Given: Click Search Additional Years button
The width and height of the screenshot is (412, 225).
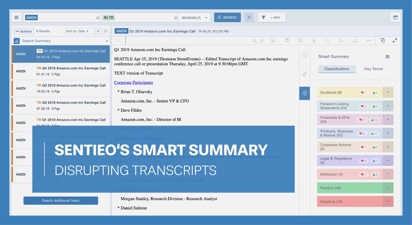Looking at the screenshot, I should coord(61,201).
